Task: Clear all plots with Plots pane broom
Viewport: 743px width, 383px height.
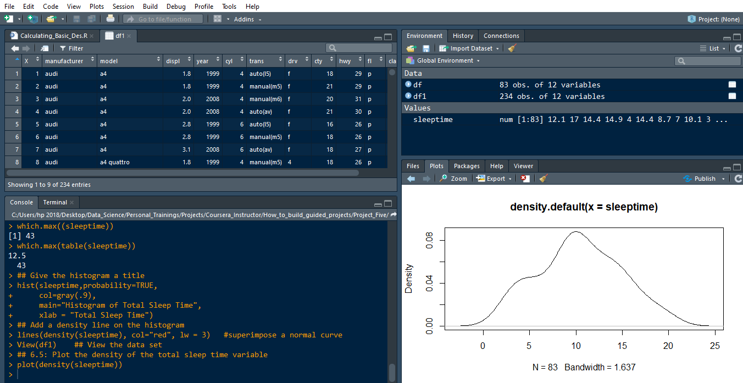Action: tap(543, 179)
